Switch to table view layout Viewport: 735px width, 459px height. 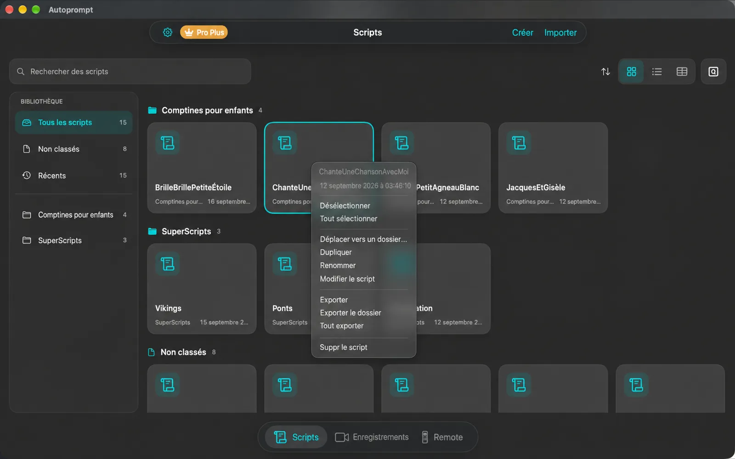(682, 72)
